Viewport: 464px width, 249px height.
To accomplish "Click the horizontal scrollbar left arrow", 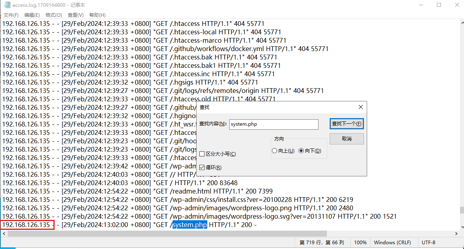I will click(x=3, y=233).
